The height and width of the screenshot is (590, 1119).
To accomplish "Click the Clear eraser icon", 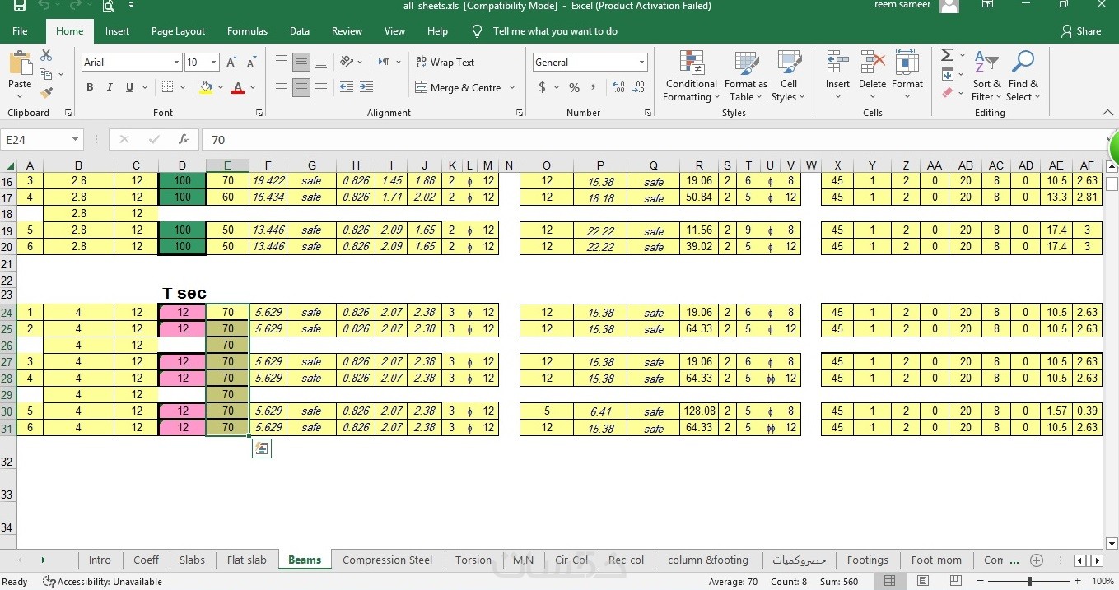I will 947,93.
